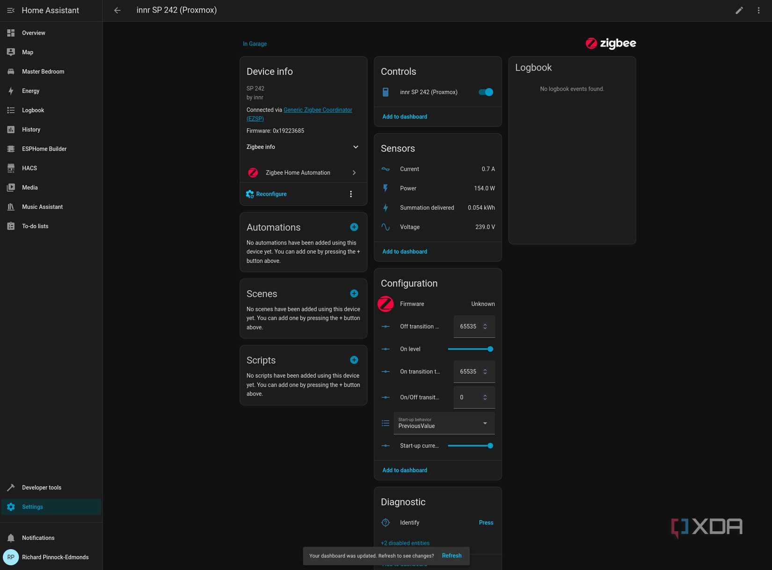
Task: Open HACS from the sidebar
Action: tap(29, 168)
